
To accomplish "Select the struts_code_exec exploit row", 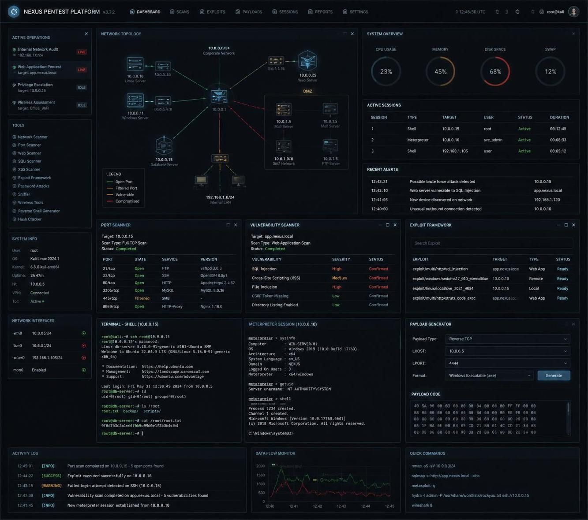I will (x=492, y=298).
